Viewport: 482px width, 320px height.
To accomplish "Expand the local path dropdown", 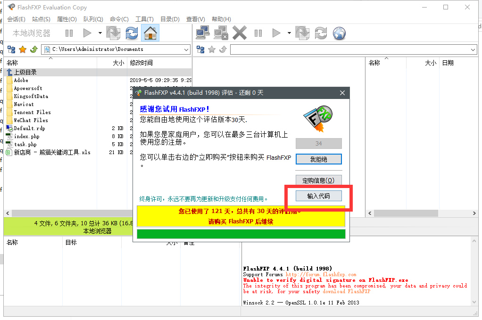I will 186,49.
